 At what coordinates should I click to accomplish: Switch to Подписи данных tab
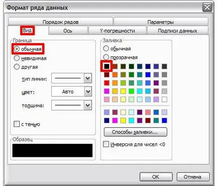pyautogui.click(x=177, y=31)
